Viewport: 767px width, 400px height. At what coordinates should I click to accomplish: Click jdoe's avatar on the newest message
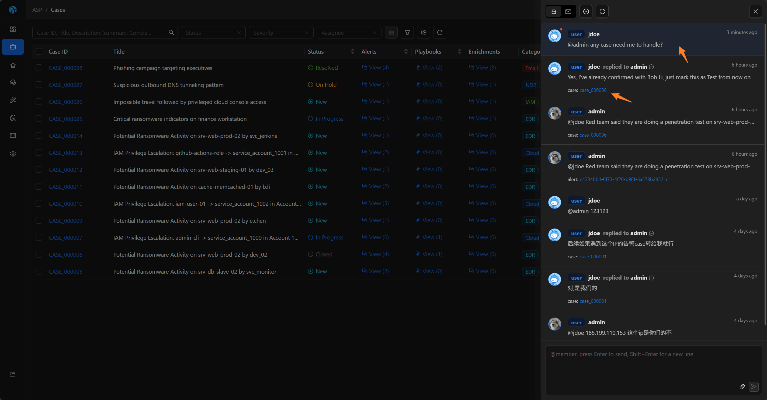(555, 36)
